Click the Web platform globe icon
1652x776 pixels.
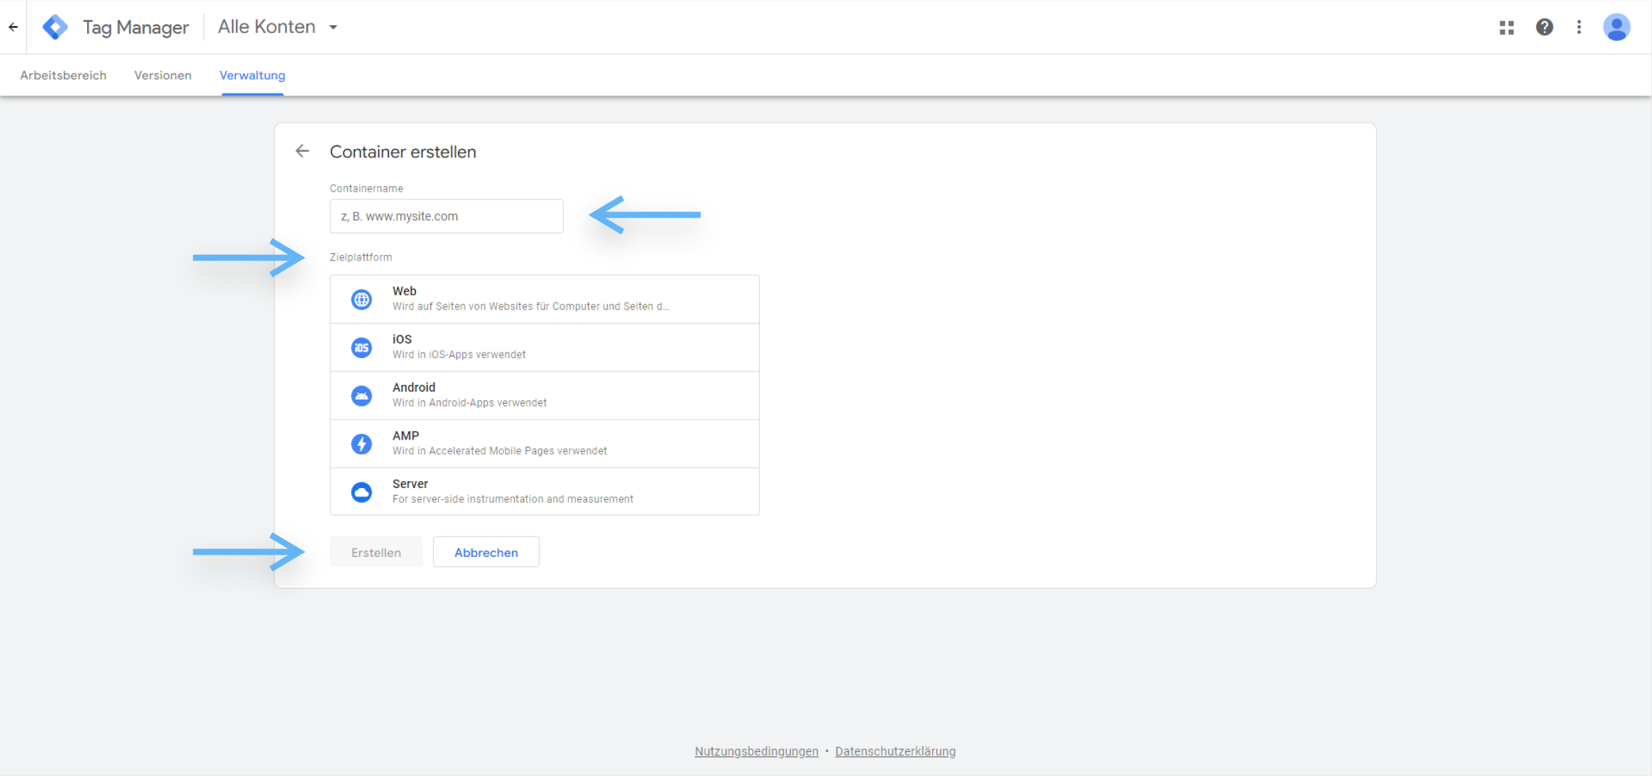[361, 298]
